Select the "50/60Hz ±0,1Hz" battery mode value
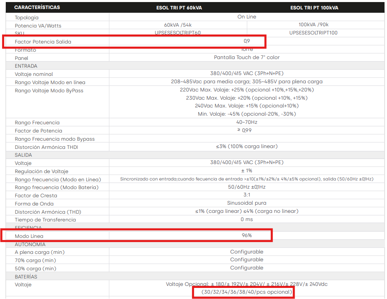This screenshot has height=299, width=387. 247,187
